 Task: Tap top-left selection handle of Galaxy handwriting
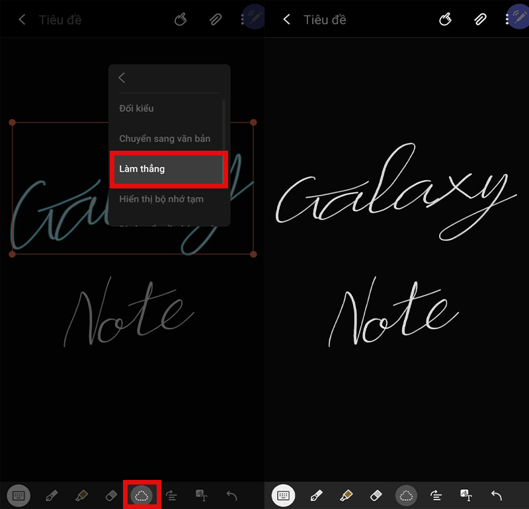[x=12, y=122]
